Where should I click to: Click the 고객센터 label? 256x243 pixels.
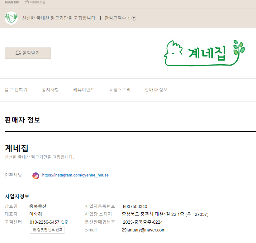coord(13,222)
